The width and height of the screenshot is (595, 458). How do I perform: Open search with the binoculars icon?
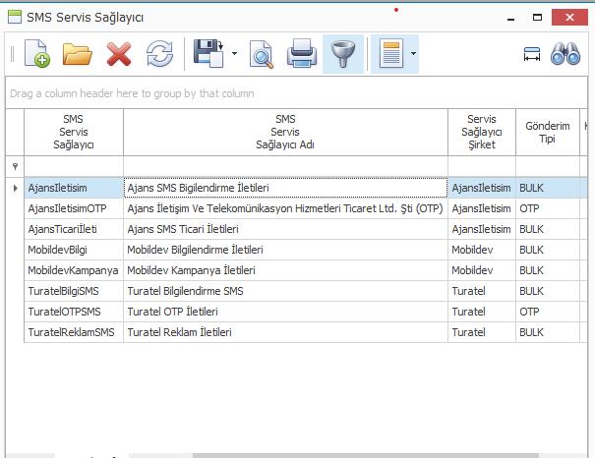(565, 54)
